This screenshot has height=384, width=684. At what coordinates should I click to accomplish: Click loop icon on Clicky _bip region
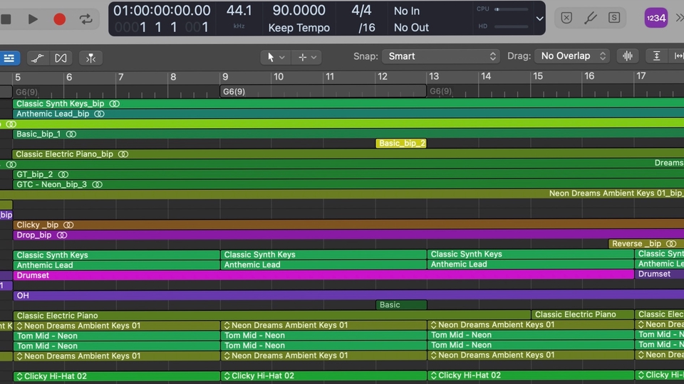[x=68, y=225]
